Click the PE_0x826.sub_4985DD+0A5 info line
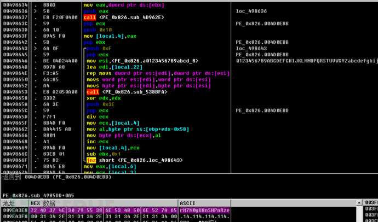 38,196
